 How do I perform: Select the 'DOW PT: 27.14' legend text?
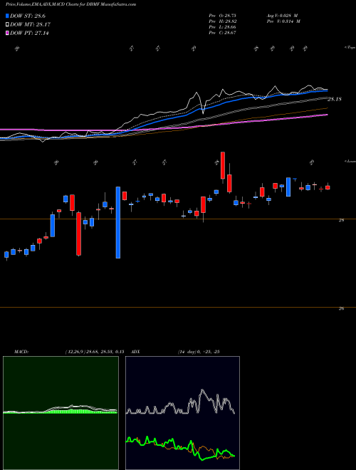click(x=29, y=33)
